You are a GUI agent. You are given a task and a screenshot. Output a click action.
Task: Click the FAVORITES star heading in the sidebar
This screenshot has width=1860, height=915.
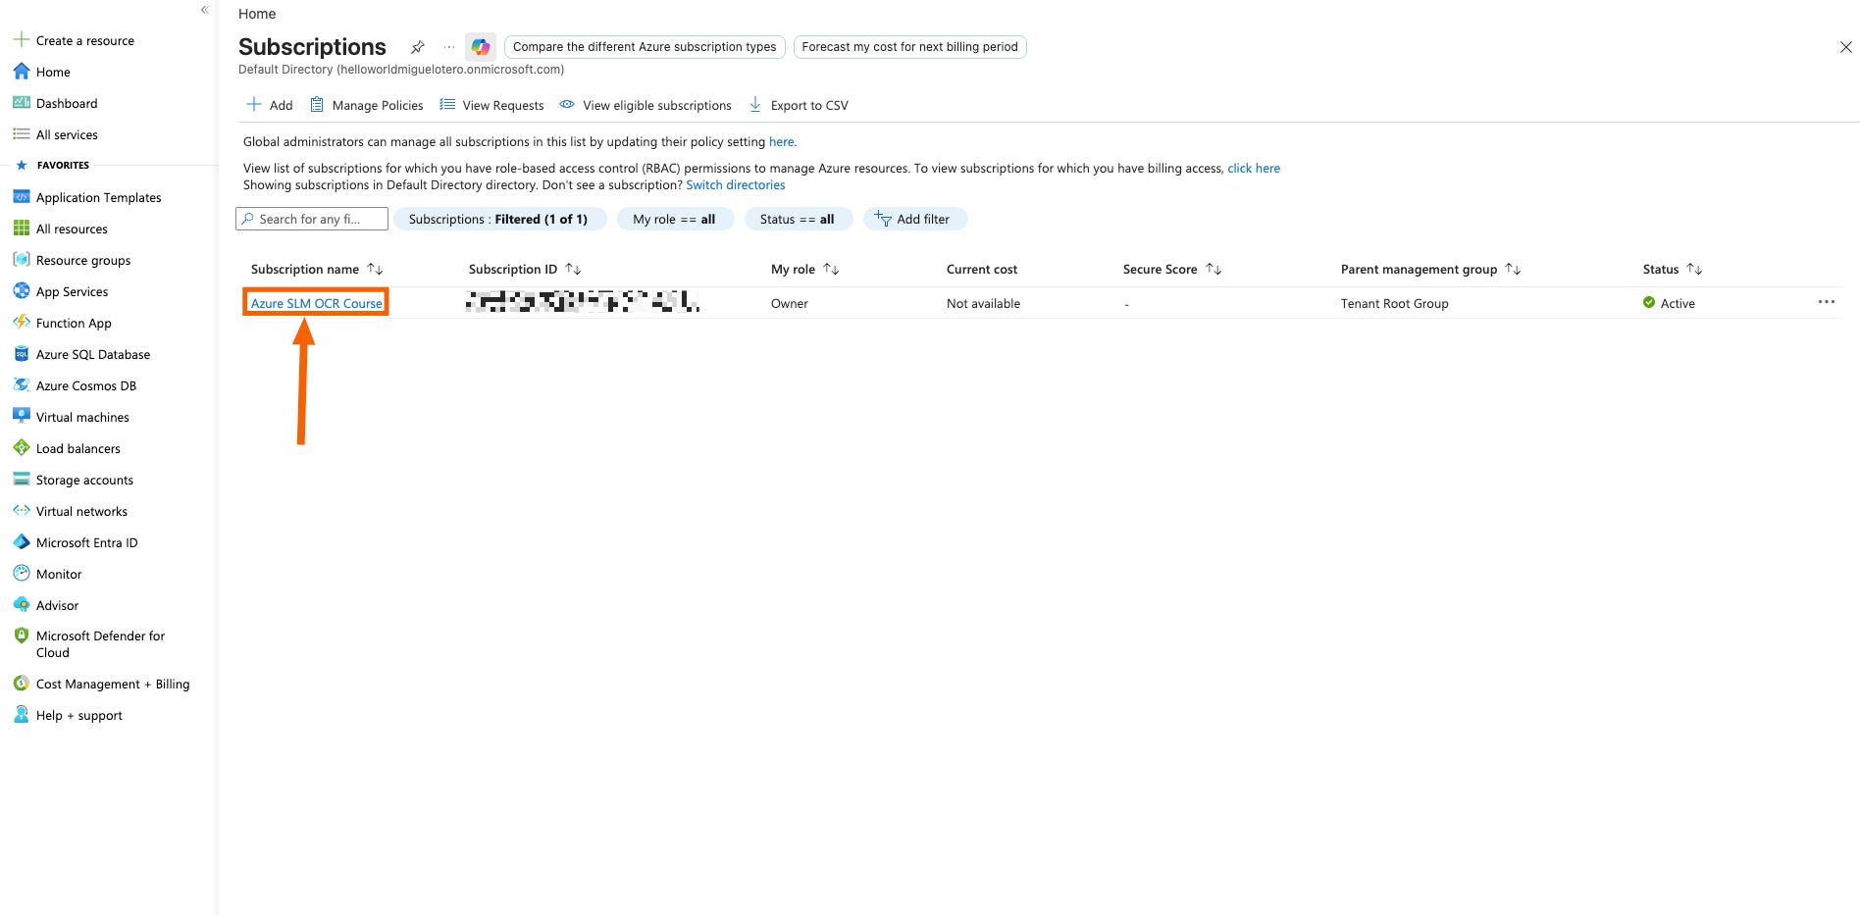pos(53,165)
